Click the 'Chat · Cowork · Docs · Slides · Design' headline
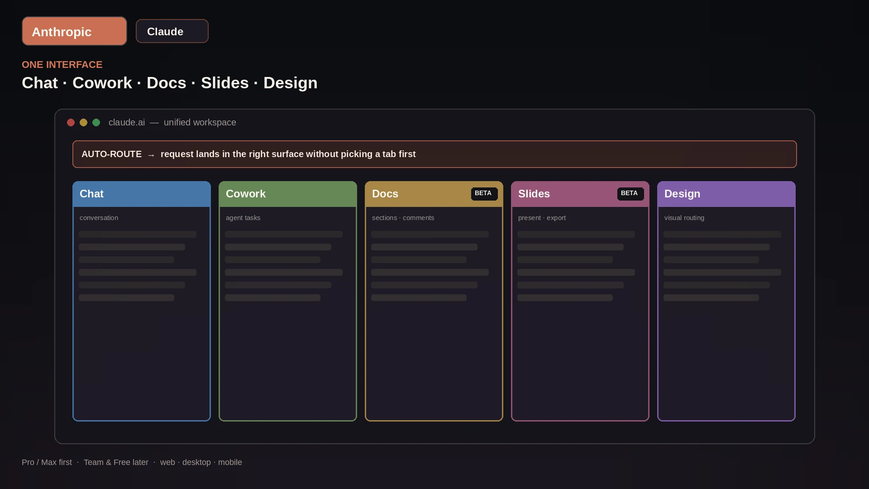Screen dimensions: 869x489 click(x=170, y=83)
